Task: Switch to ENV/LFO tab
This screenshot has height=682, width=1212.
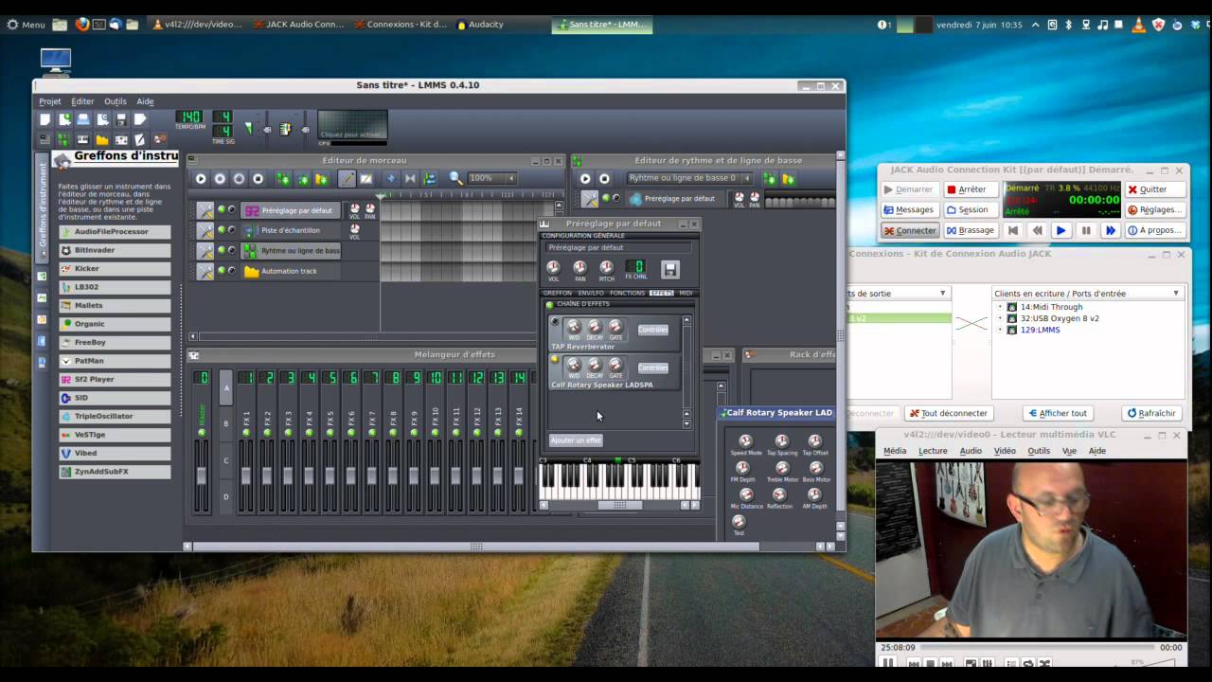Action: tap(591, 293)
